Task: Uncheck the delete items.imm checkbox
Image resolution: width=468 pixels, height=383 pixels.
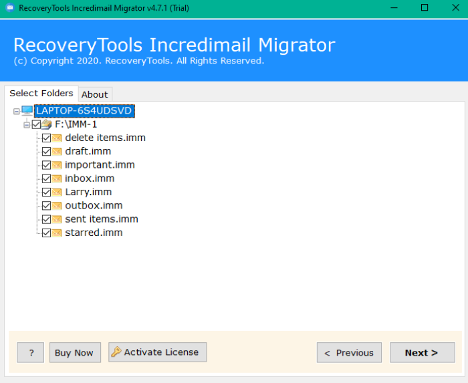Action: point(46,138)
